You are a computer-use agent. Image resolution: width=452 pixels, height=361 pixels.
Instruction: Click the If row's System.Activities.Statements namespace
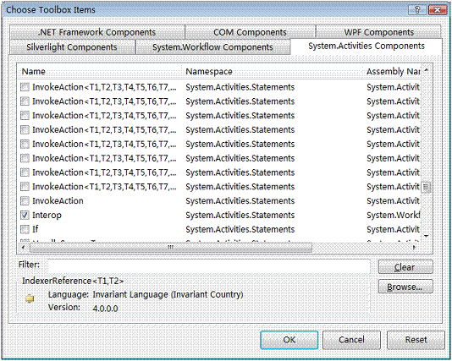point(240,229)
